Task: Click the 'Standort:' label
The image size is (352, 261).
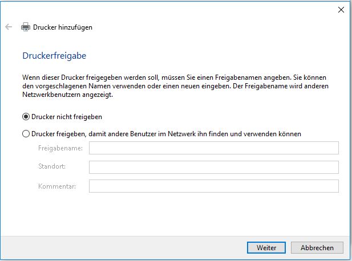Action: (52, 166)
